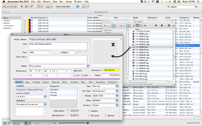This screenshot has height=126, width=202.
Task: Tick checkbox for record 23 row
Action: point(25,29)
